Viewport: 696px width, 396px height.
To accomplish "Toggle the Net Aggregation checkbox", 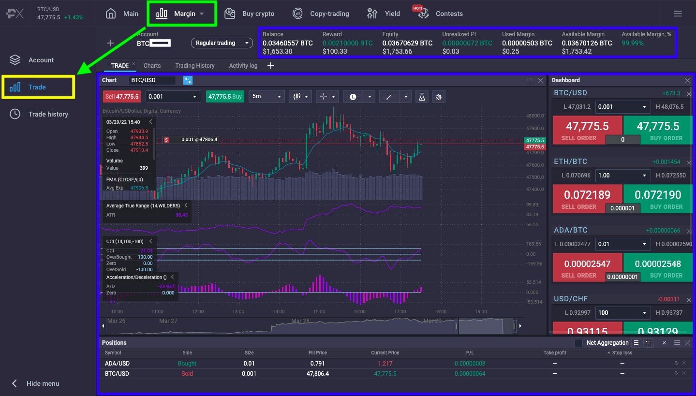I will pos(578,343).
